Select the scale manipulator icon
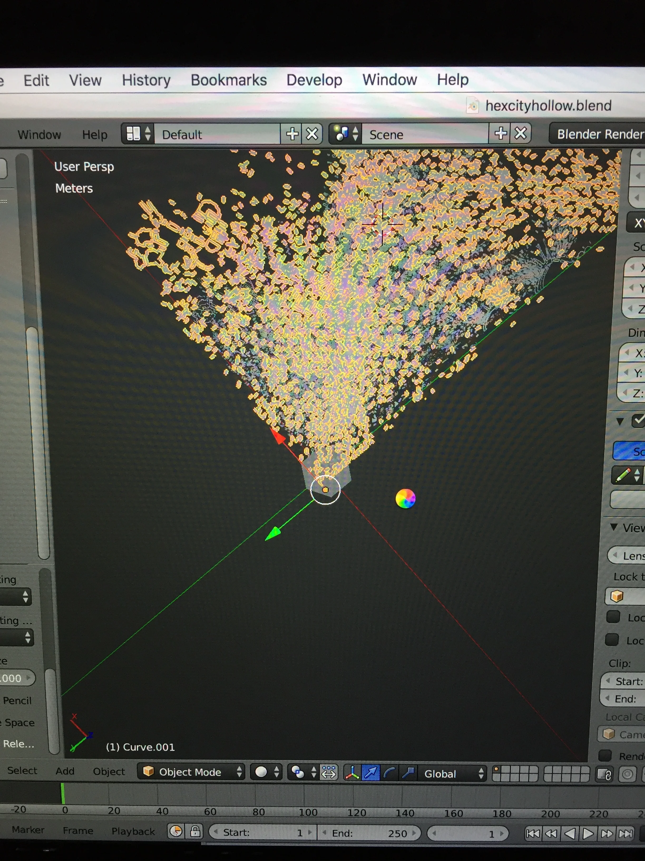The width and height of the screenshot is (645, 861). (408, 772)
